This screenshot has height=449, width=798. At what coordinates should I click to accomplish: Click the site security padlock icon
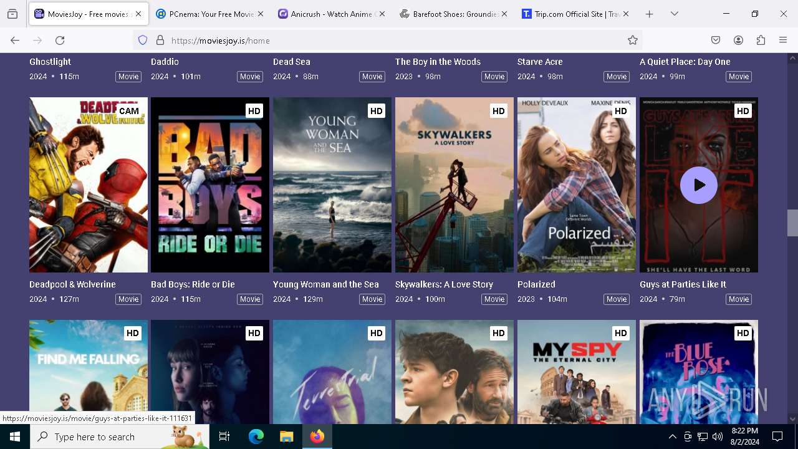point(160,40)
